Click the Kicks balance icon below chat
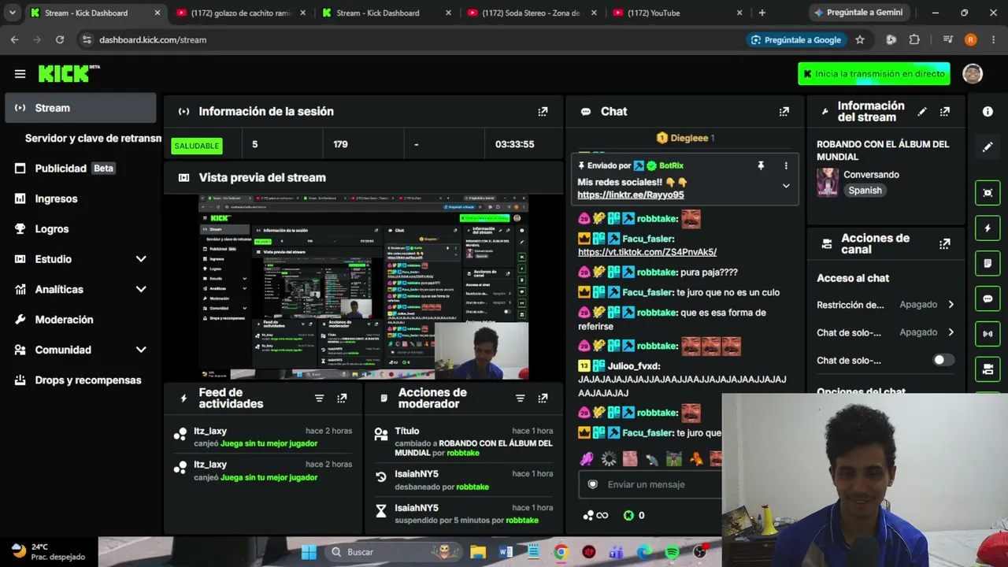The width and height of the screenshot is (1008, 567). [x=628, y=516]
